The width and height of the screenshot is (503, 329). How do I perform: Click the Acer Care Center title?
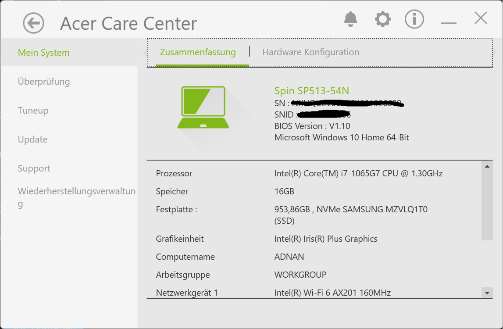128,23
